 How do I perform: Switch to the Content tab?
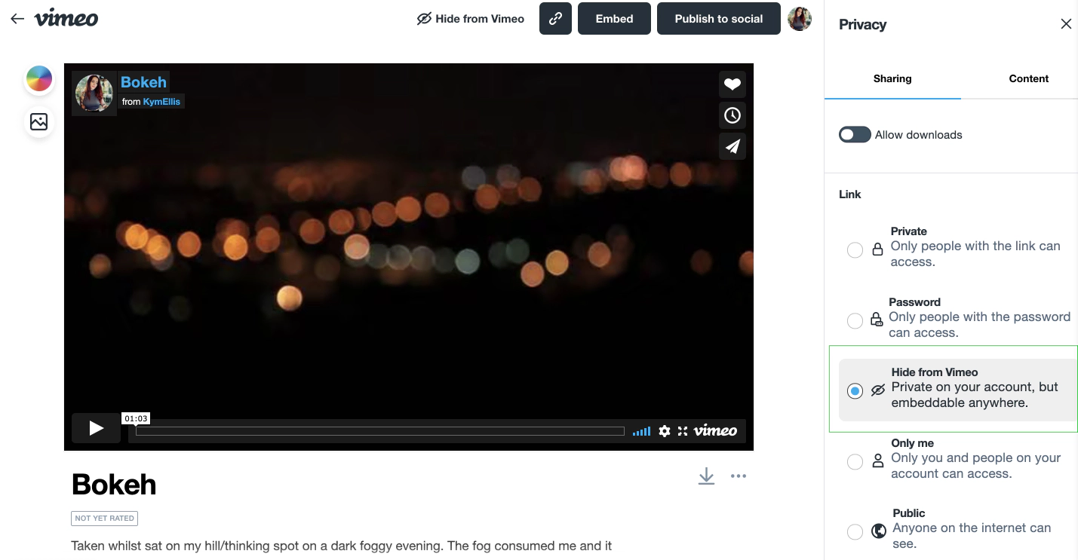coord(1028,78)
